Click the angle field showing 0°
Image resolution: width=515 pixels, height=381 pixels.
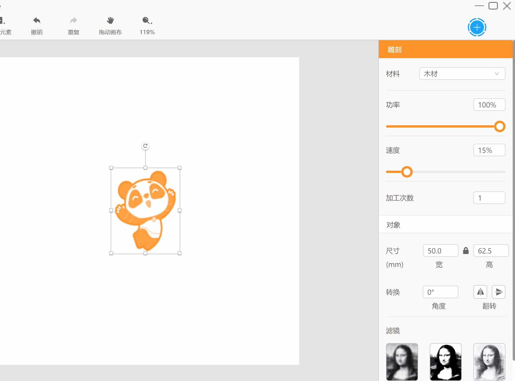[x=441, y=292]
